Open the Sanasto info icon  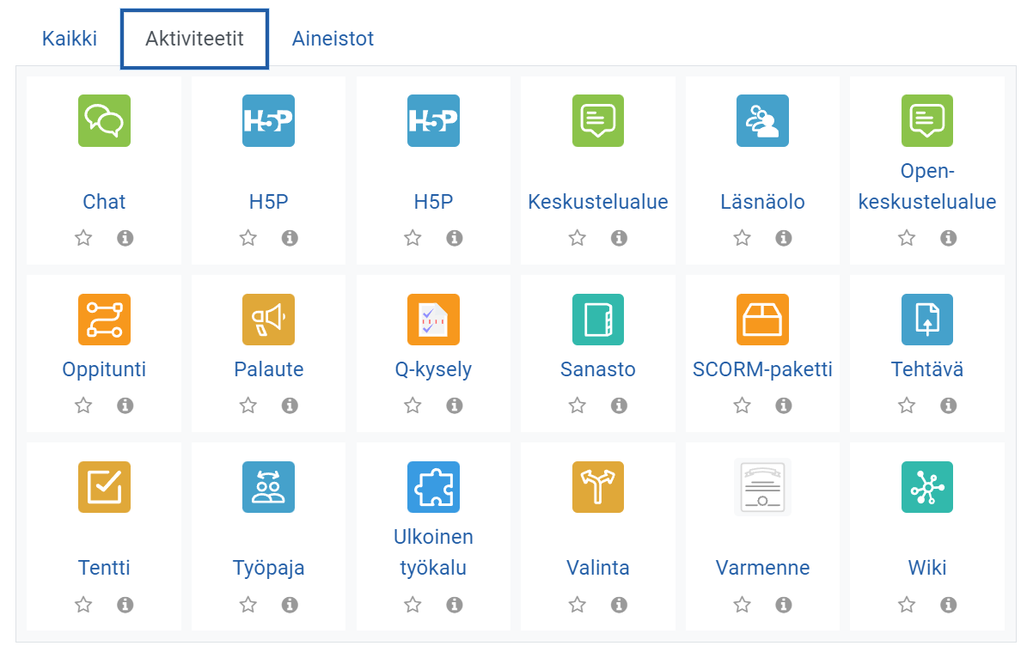pyautogui.click(x=619, y=405)
